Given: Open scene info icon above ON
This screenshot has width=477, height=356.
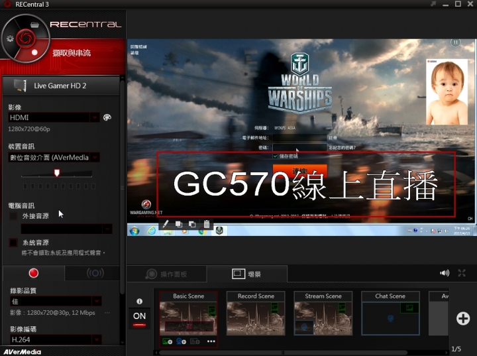Looking at the screenshot, I should click(139, 301).
